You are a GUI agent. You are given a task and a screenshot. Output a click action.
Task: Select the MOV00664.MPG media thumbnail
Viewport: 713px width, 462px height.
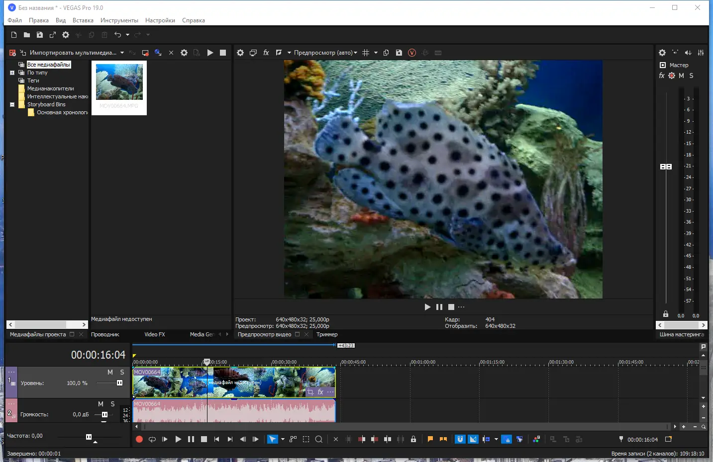119,82
